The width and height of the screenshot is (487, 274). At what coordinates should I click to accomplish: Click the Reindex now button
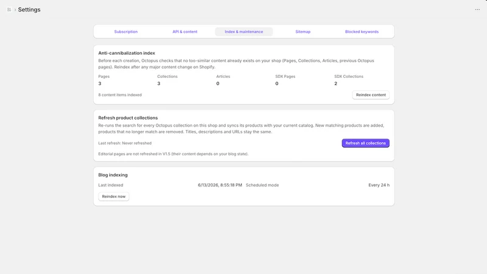pos(114,196)
